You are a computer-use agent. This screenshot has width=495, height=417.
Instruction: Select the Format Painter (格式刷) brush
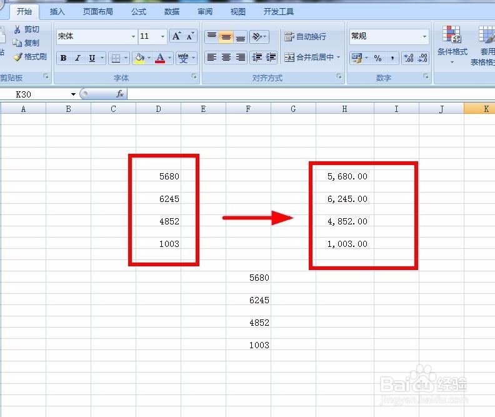coord(17,57)
